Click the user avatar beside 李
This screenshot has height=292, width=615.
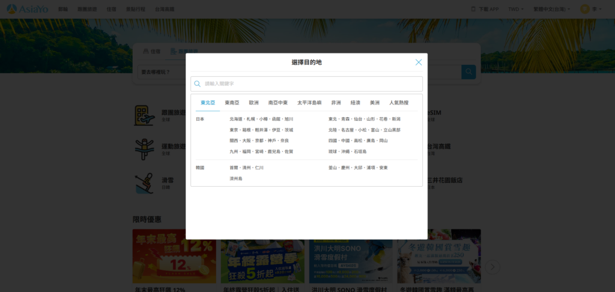(x=585, y=9)
